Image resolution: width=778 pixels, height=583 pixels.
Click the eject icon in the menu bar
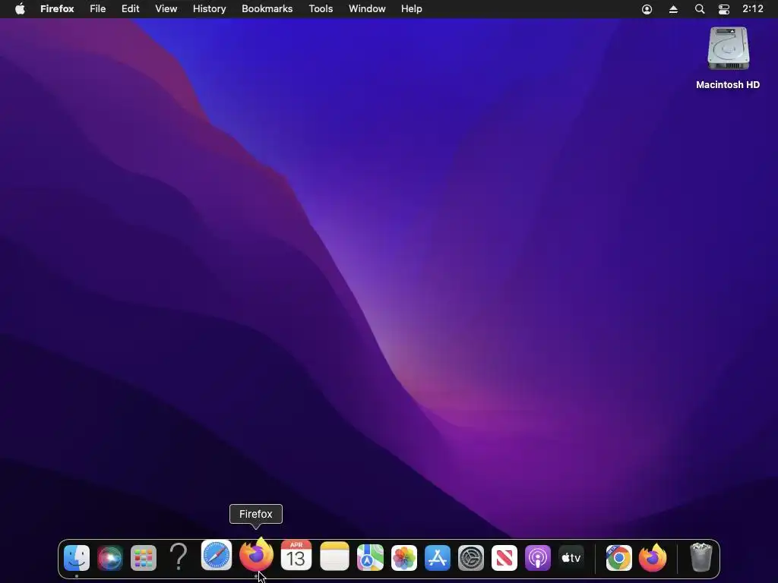[673, 9]
